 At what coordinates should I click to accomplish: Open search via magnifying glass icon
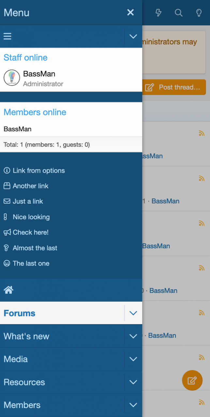179,13
